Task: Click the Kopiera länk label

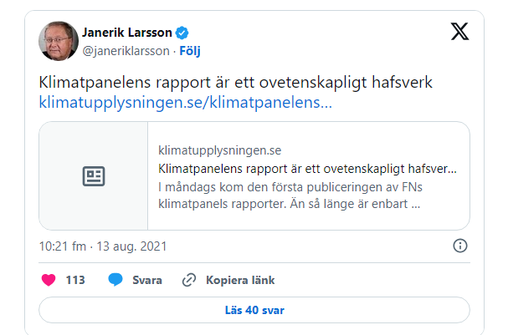Action: [x=240, y=280]
